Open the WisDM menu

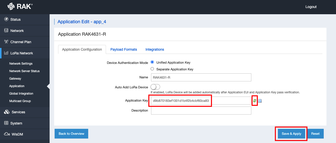click(x=25, y=134)
